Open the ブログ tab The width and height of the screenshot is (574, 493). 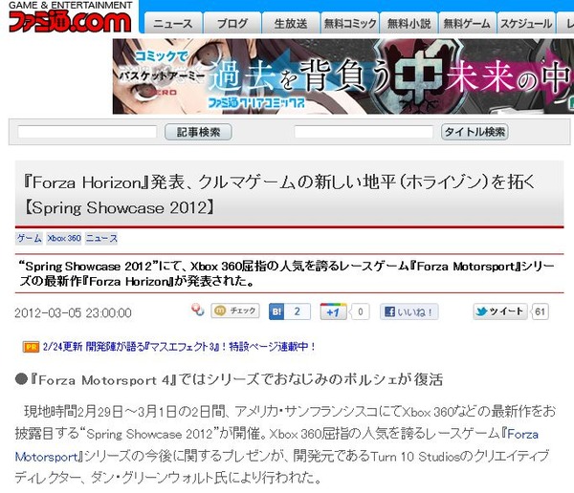(232, 23)
